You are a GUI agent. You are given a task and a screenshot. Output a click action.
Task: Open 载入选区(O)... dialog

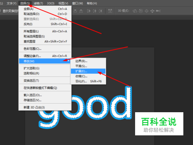[x=45, y=95]
